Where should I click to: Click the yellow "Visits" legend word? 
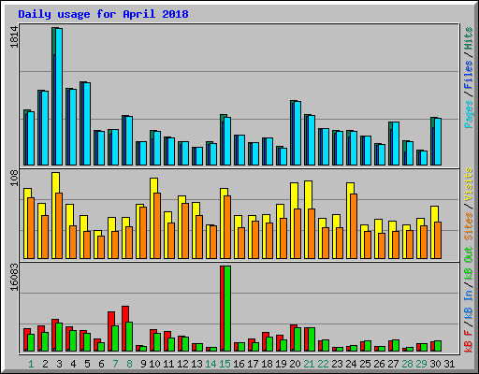click(469, 184)
